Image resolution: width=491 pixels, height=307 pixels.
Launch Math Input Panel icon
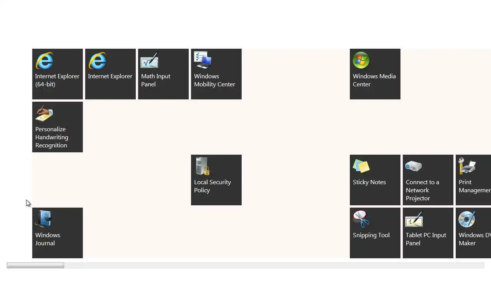click(150, 61)
